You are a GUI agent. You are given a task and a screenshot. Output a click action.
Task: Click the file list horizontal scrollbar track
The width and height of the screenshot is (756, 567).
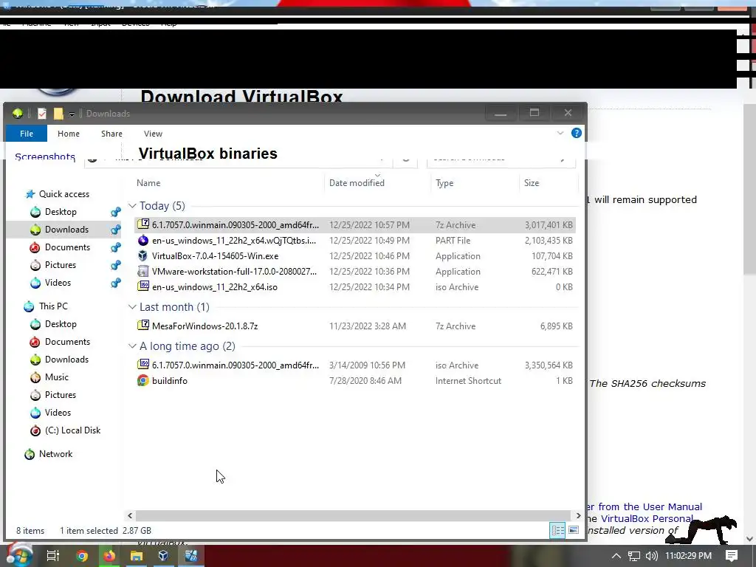[353, 515]
